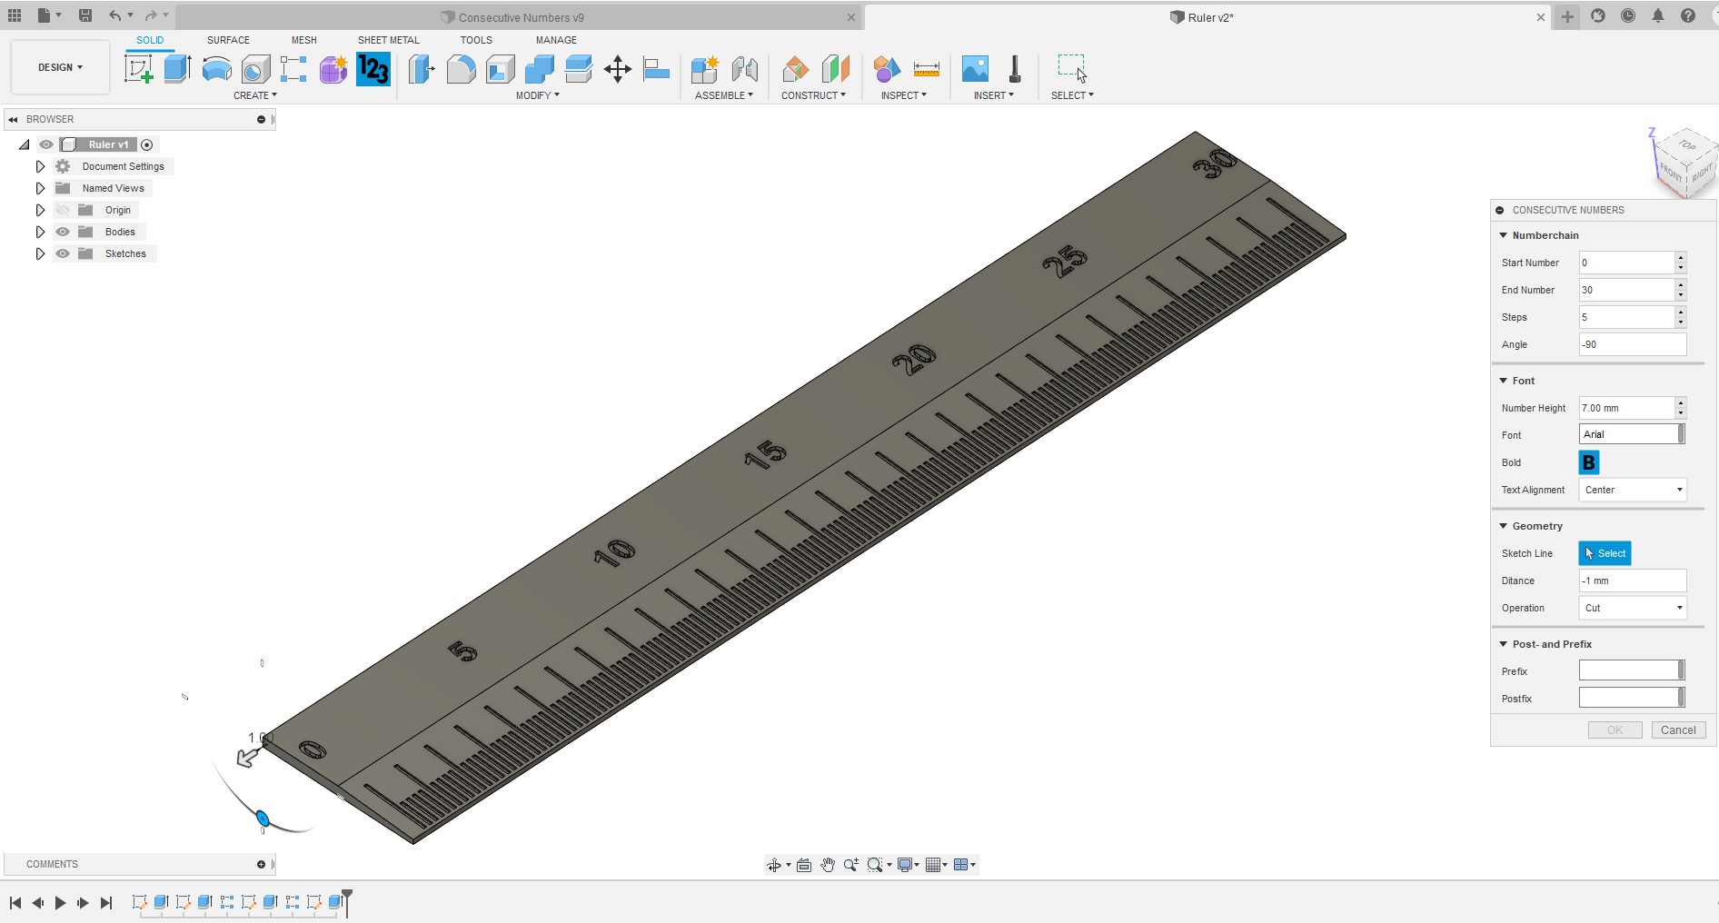Image resolution: width=1719 pixels, height=923 pixels.
Task: Open the Consecutive Numbers 123 add-in icon
Action: click(x=373, y=69)
